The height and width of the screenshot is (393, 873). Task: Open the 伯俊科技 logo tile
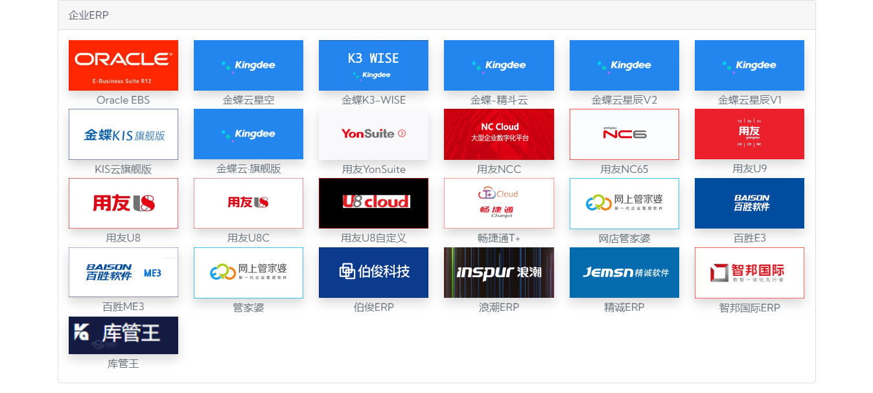(x=373, y=273)
